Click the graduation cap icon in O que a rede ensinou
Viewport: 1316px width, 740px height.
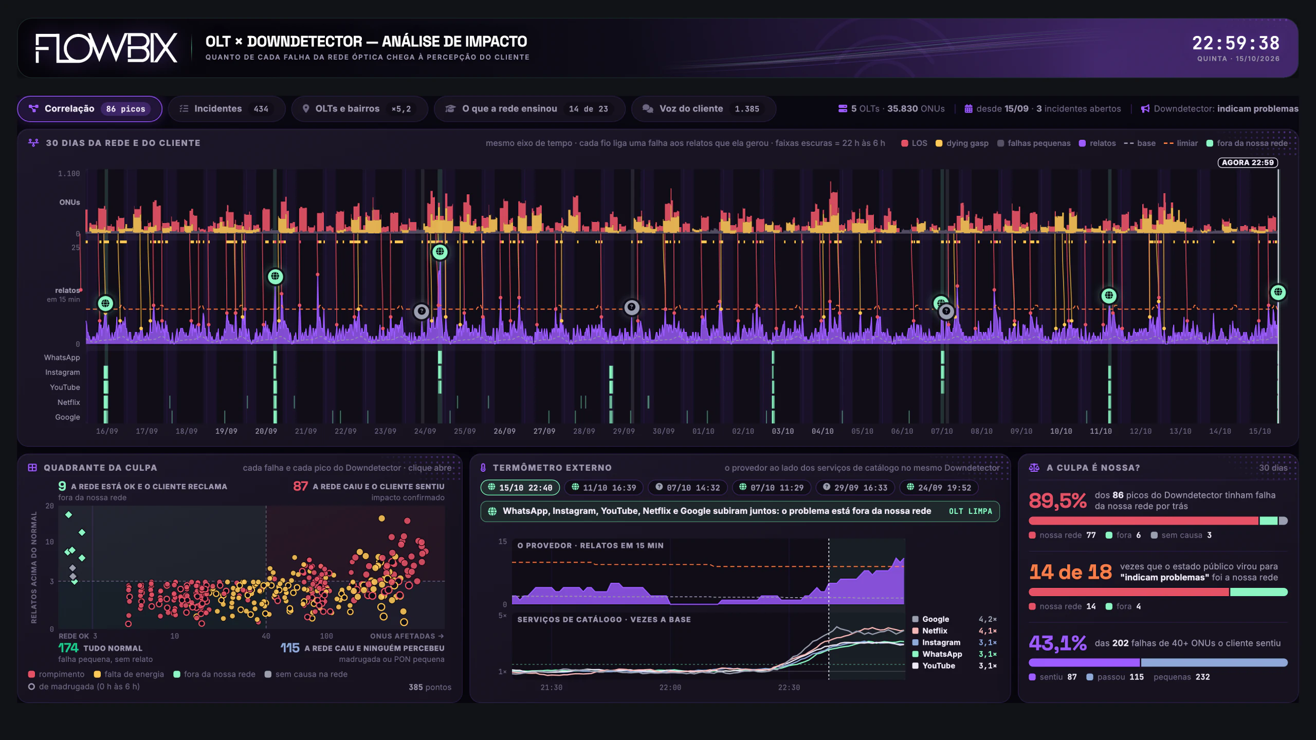(450, 109)
